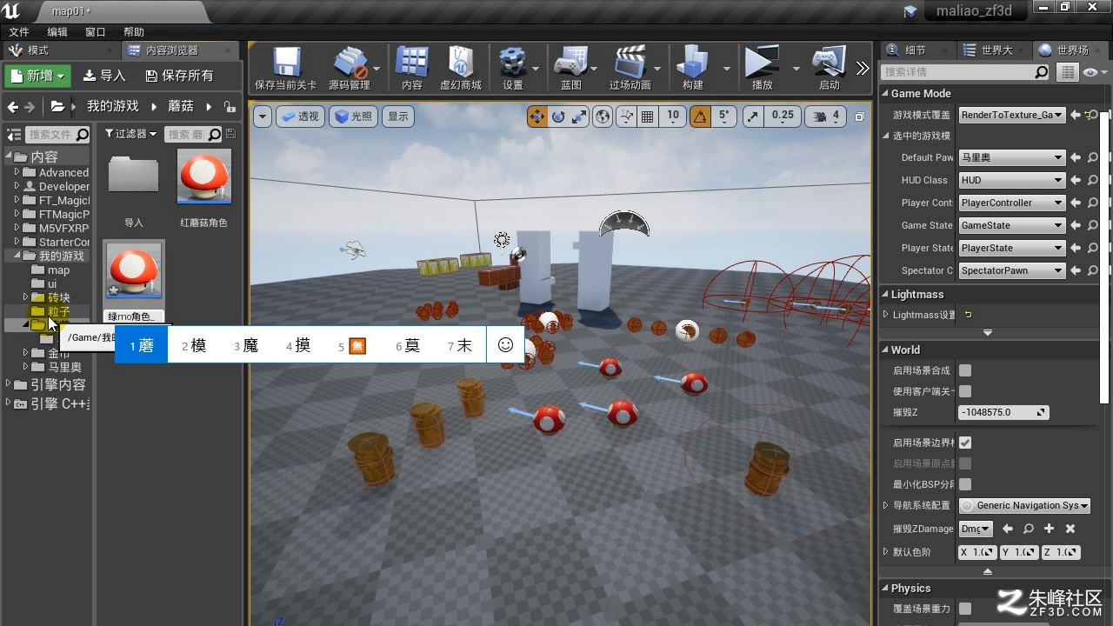Navigate forward with the content browser arrow
The width and height of the screenshot is (1113, 626).
(30, 107)
